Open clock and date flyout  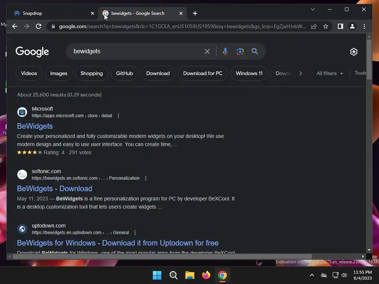(x=363, y=275)
